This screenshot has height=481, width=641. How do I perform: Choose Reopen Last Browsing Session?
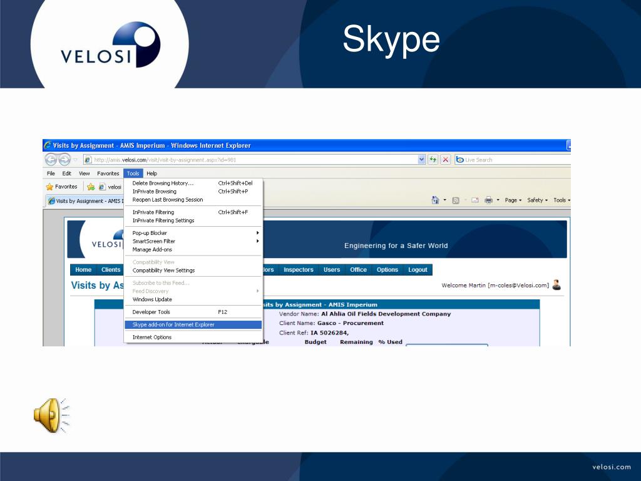pyautogui.click(x=193, y=200)
